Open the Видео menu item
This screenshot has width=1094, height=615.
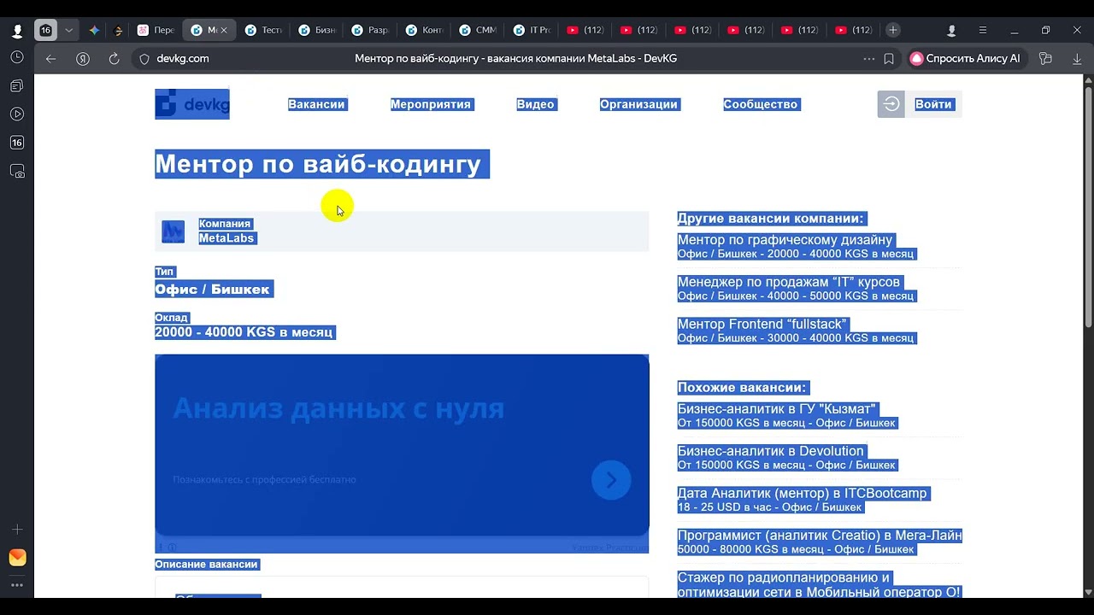click(x=536, y=104)
